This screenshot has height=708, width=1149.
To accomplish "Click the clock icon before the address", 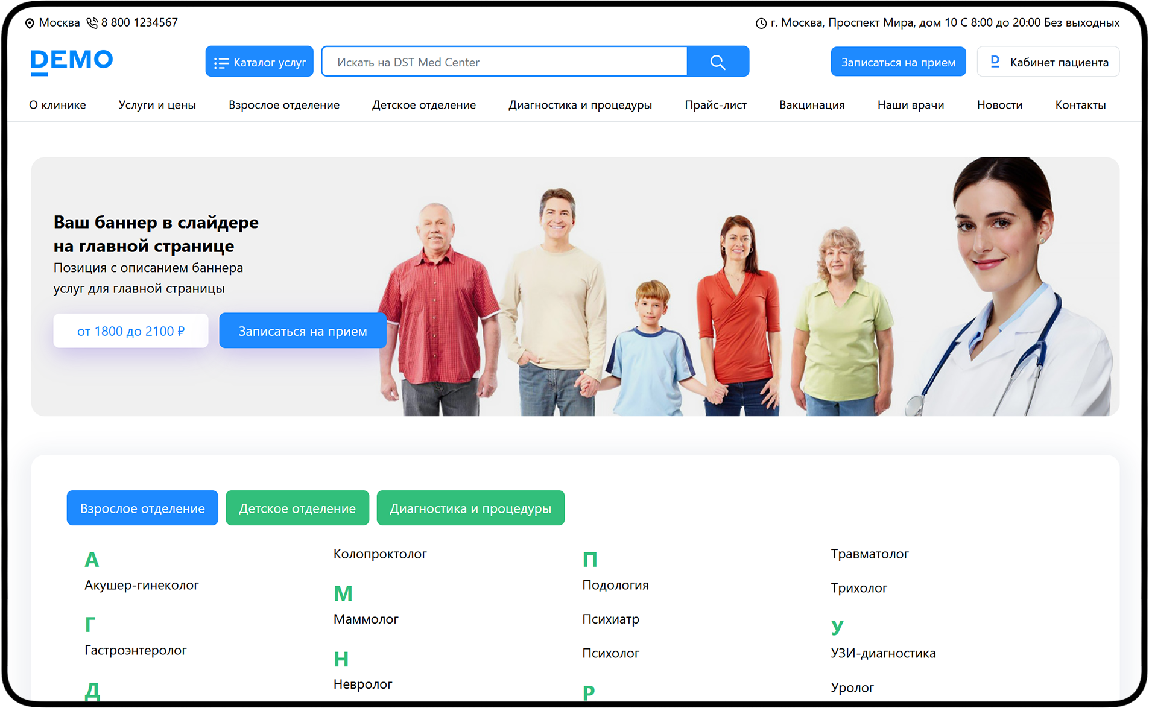I will point(761,23).
